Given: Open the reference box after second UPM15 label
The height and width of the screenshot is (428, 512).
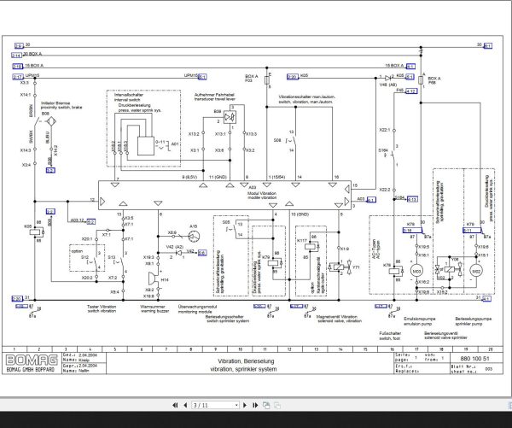Looking at the screenshot, I should [202, 77].
